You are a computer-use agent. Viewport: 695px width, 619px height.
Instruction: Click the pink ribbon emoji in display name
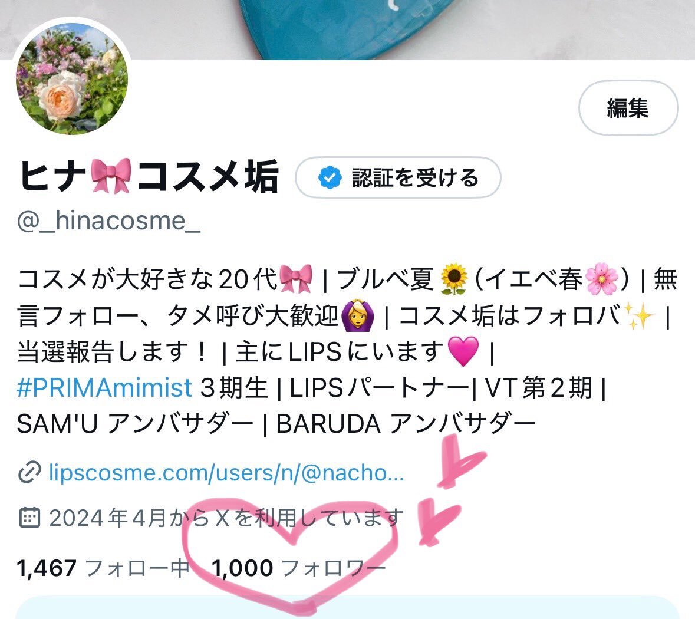tap(111, 176)
